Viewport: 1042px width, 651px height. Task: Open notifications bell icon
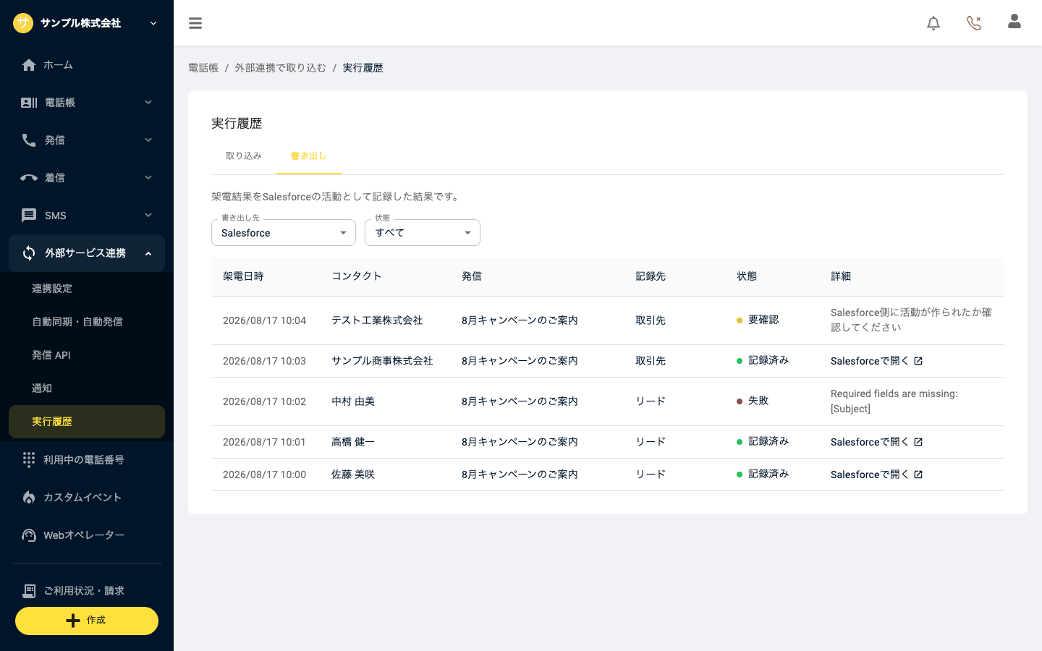[x=933, y=23]
